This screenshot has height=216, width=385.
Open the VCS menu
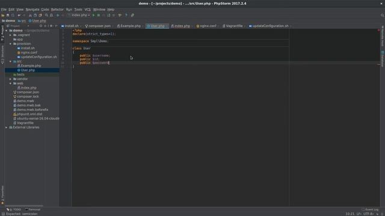click(x=87, y=10)
